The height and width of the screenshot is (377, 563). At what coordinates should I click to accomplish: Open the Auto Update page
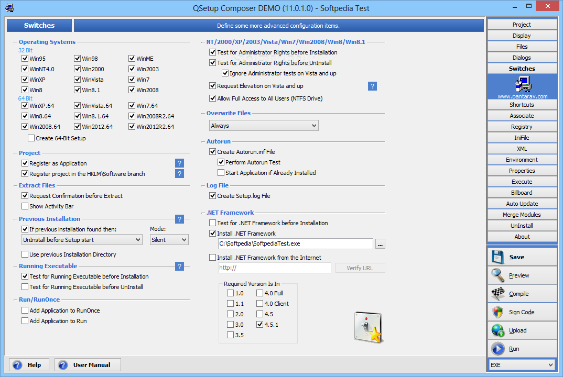522,204
